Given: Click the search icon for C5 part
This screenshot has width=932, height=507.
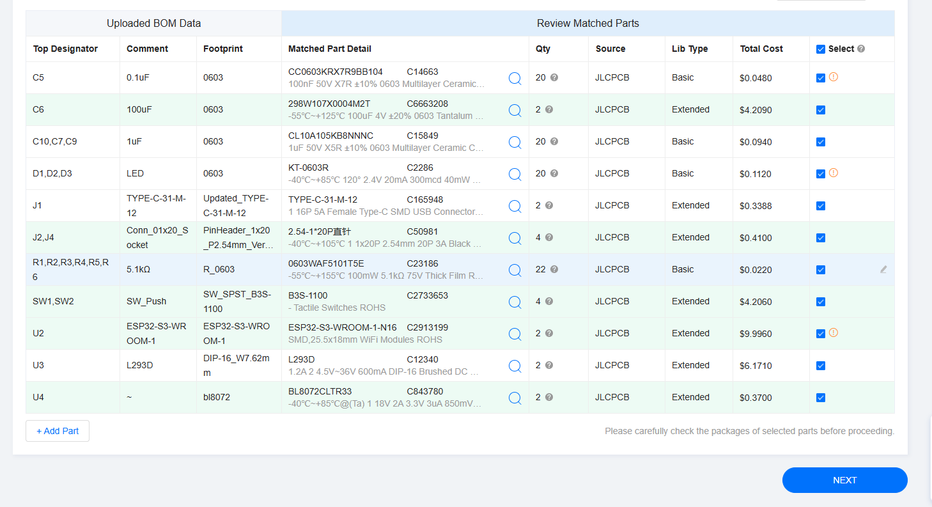Looking at the screenshot, I should tap(515, 78).
